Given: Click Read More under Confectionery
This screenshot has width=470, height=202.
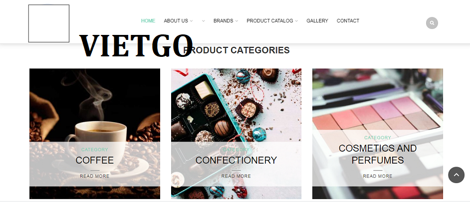Looking at the screenshot, I should pos(236,176).
